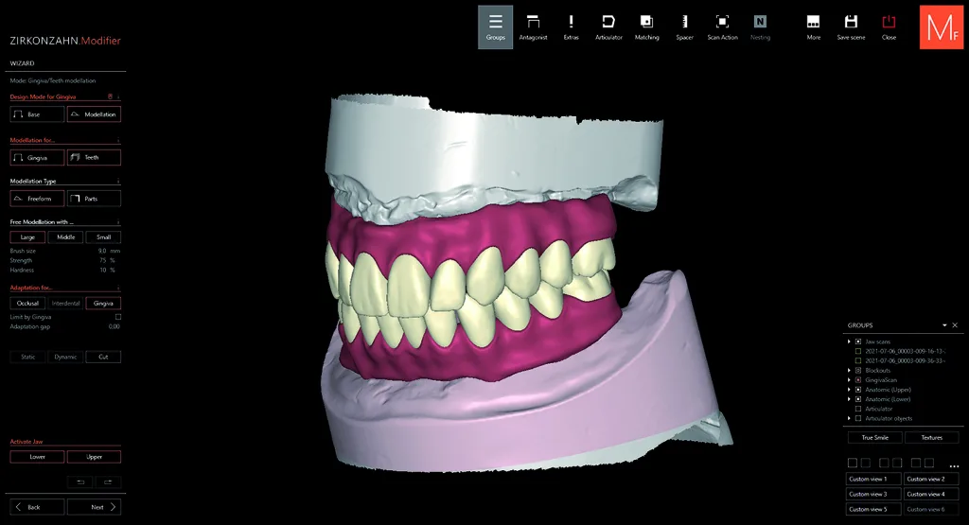
Task: Expand the Blockouts tree node
Action: [x=849, y=371]
